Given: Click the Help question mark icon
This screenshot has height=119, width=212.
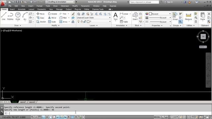Looking at the screenshot, I should (196, 2).
